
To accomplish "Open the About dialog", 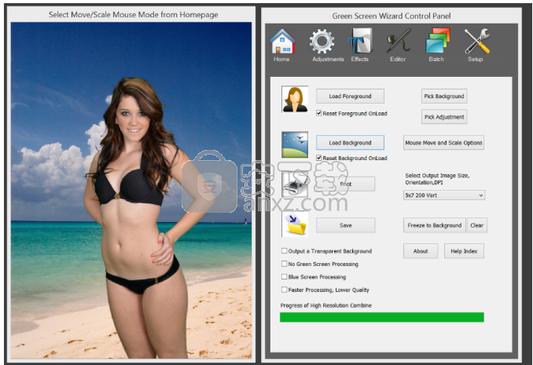I will tap(421, 251).
